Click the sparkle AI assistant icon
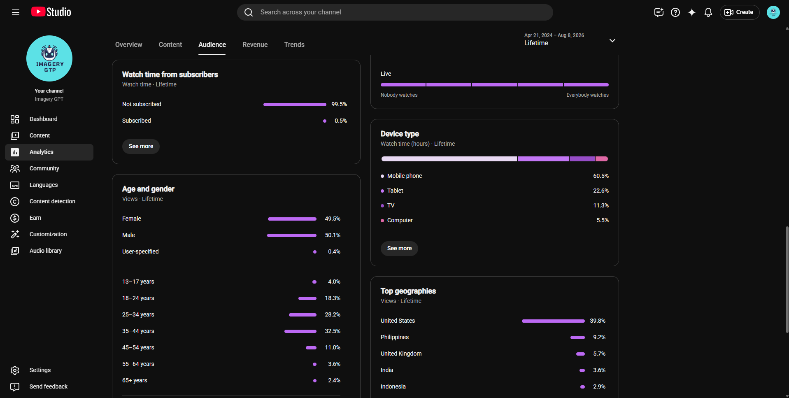This screenshot has width=789, height=398. tap(691, 12)
